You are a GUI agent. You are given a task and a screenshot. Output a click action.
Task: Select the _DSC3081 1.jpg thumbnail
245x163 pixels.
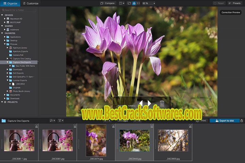[19, 140]
